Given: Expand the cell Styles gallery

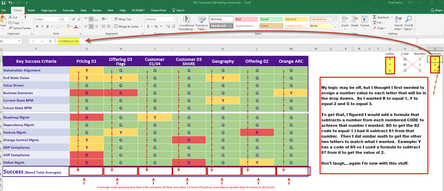Looking at the screenshot, I should (335, 27).
